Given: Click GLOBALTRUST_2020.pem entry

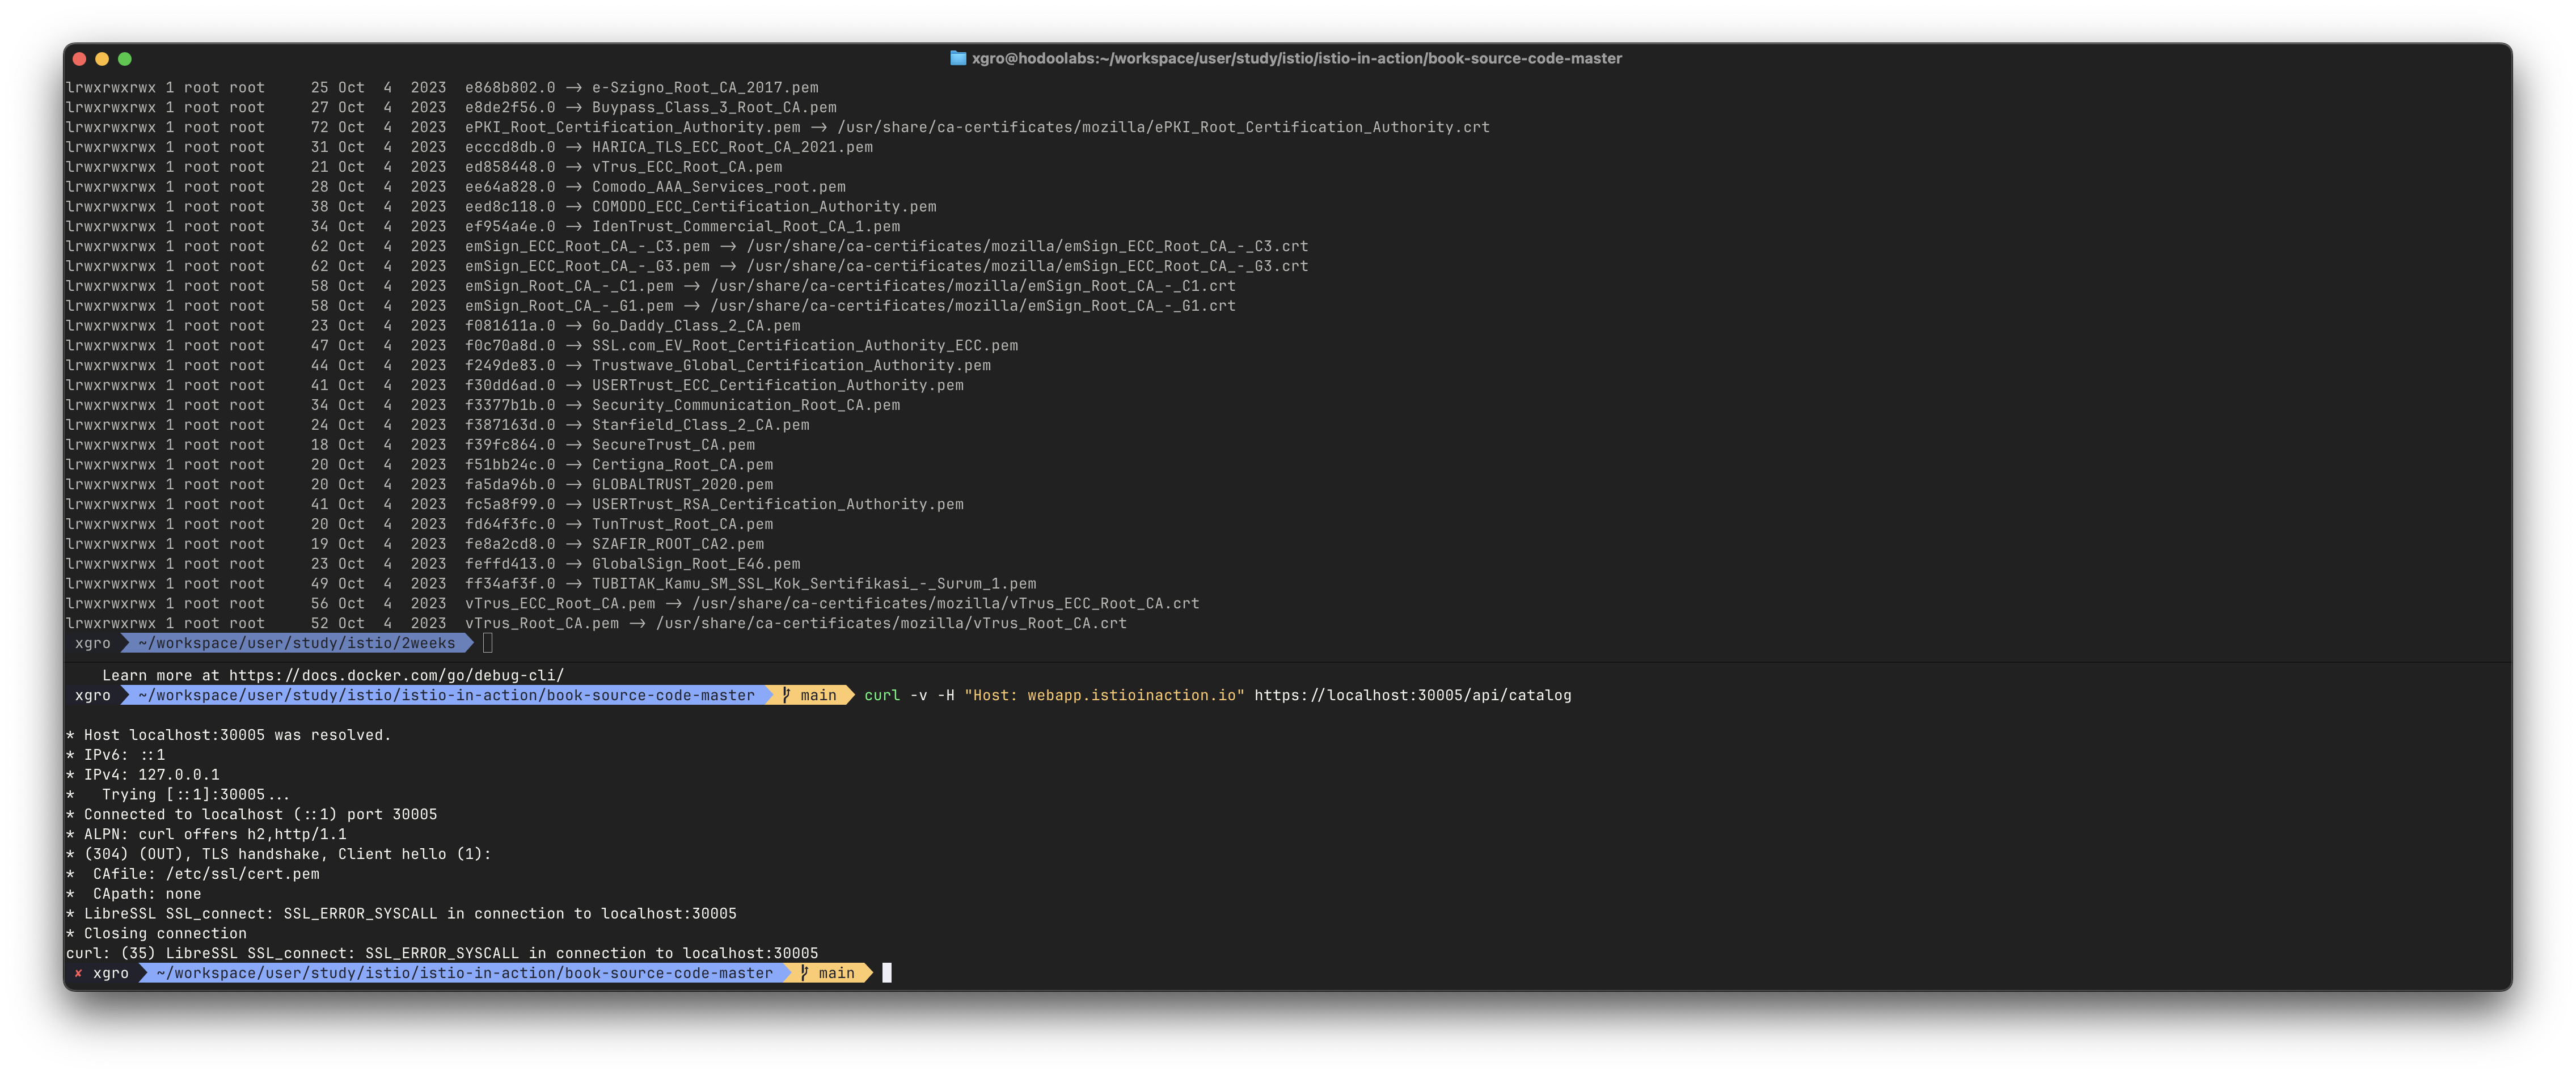Looking at the screenshot, I should tap(682, 485).
